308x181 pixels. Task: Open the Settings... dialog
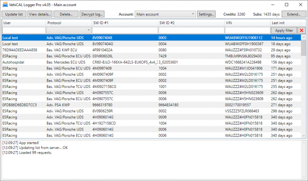click(x=206, y=14)
